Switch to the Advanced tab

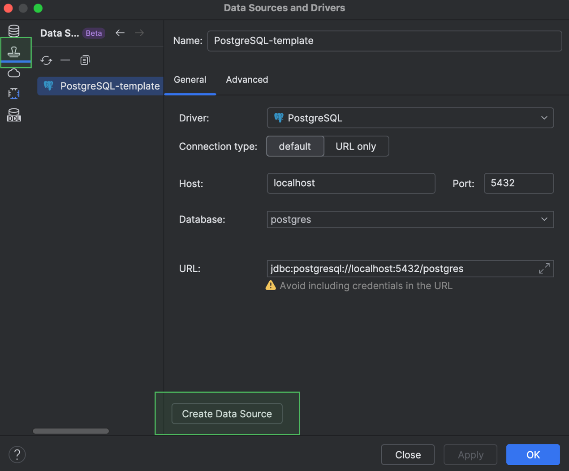(x=247, y=80)
